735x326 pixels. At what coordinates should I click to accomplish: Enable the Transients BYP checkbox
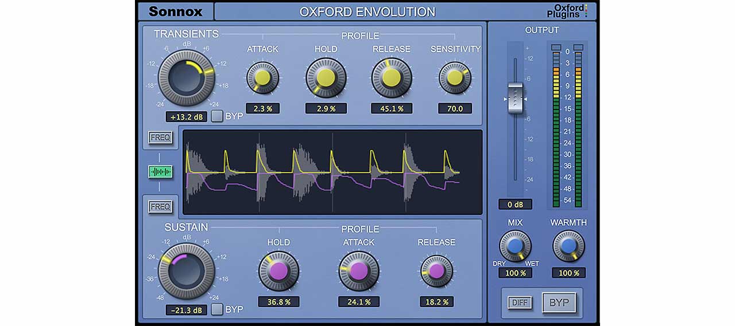coord(217,116)
